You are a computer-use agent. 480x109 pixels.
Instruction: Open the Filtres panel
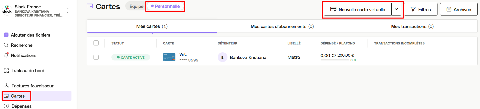tap(421, 9)
